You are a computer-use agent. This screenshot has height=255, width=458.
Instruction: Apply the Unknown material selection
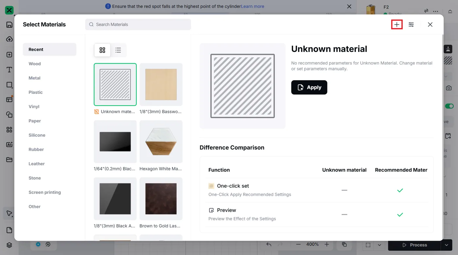tap(309, 87)
